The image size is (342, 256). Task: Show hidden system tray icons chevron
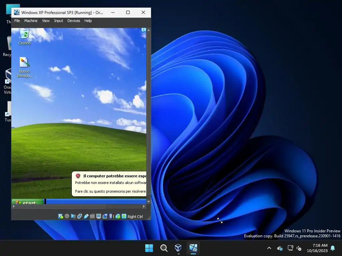point(269,248)
